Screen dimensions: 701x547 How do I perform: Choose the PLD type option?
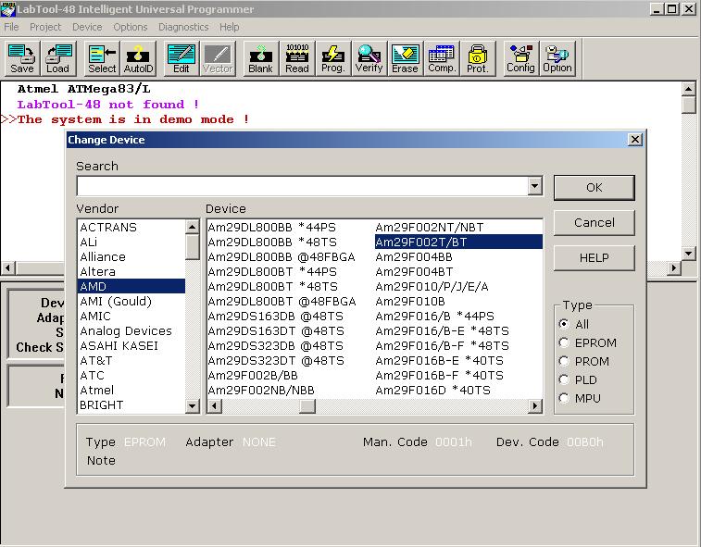pos(564,379)
